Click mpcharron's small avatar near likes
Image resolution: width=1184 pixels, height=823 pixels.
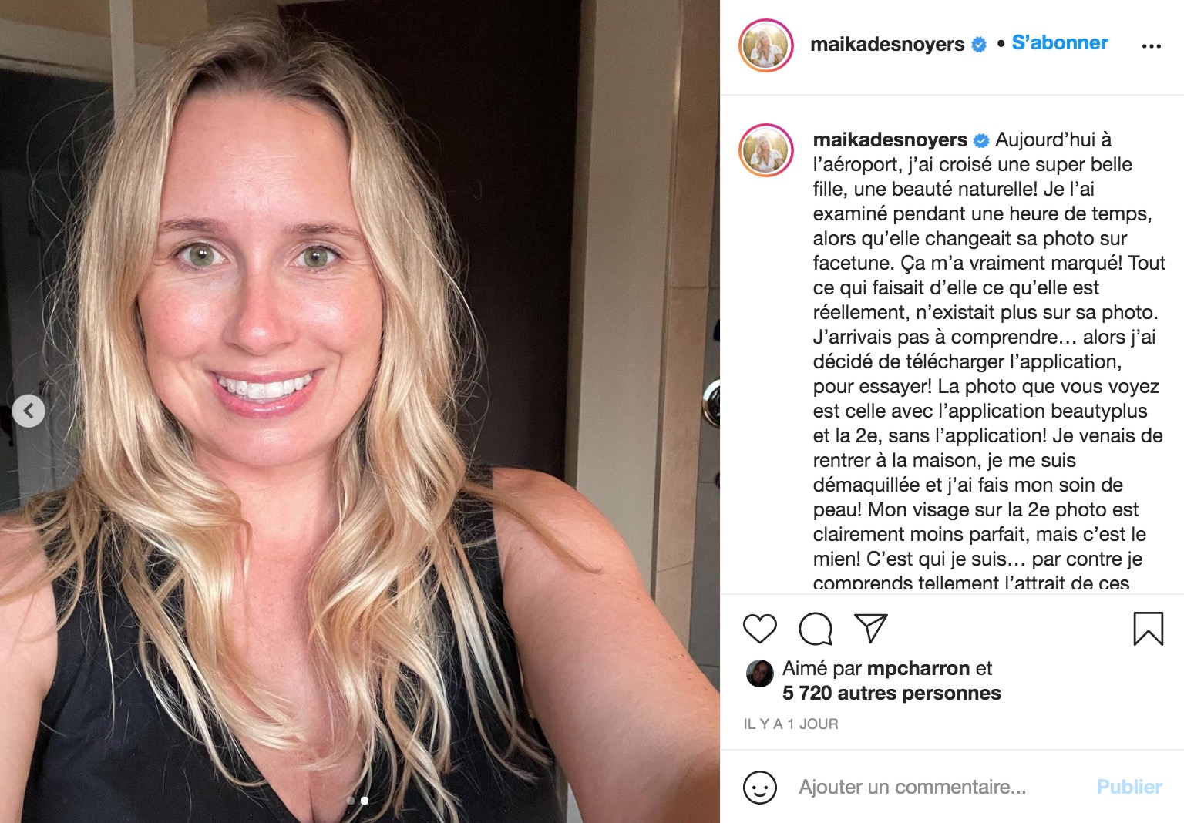pyautogui.click(x=760, y=674)
